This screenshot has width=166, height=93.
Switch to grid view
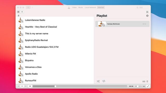coord(18,12)
